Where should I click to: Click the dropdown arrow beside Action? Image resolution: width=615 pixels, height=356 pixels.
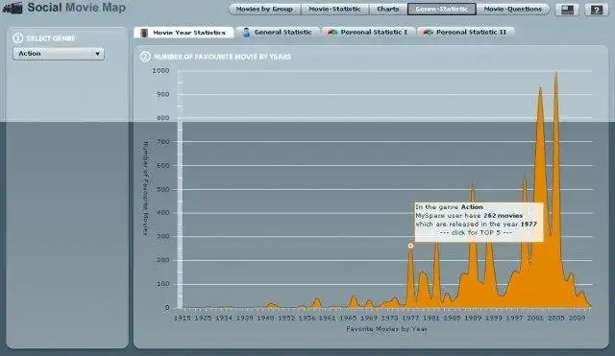pos(97,54)
